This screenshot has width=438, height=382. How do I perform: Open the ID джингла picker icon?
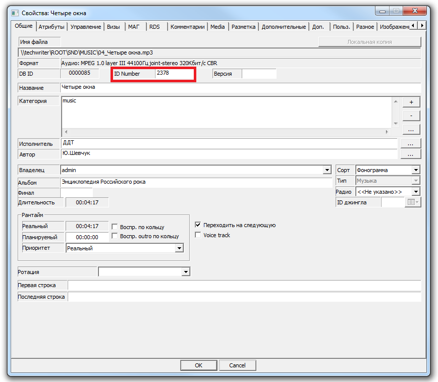pos(413,202)
